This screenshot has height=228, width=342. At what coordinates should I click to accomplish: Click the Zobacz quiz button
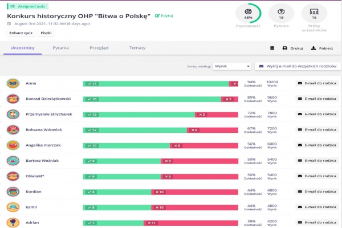coord(21,33)
